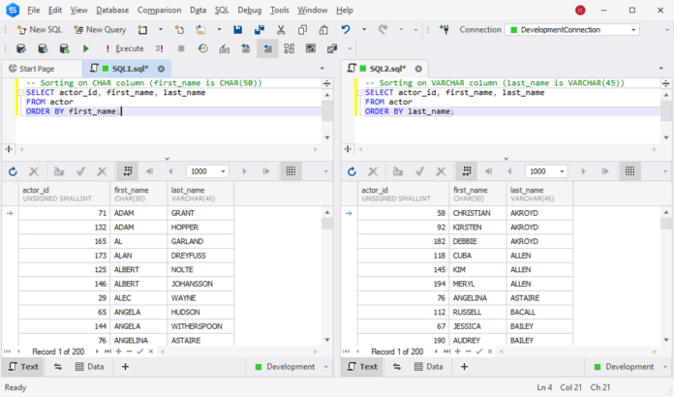Viewport: 674px width, 397px height.
Task: Open the DevelopmentConnection dropdown
Action: (x=633, y=30)
